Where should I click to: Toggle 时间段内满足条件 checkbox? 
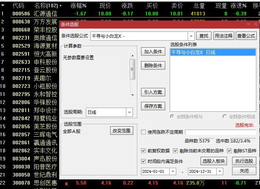[143, 161]
